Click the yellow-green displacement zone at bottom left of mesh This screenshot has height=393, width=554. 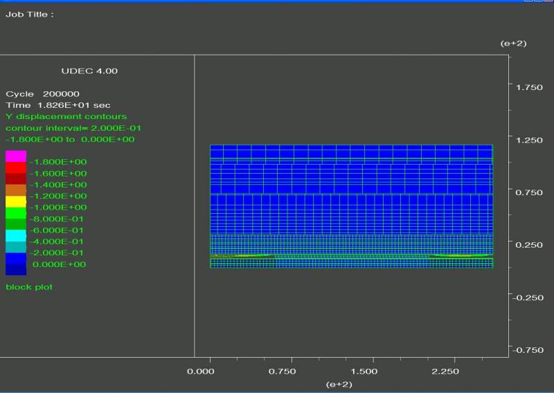coord(242,256)
